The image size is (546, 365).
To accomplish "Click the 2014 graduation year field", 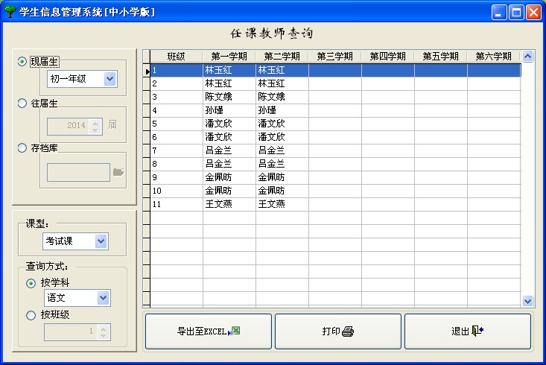I will [x=69, y=126].
